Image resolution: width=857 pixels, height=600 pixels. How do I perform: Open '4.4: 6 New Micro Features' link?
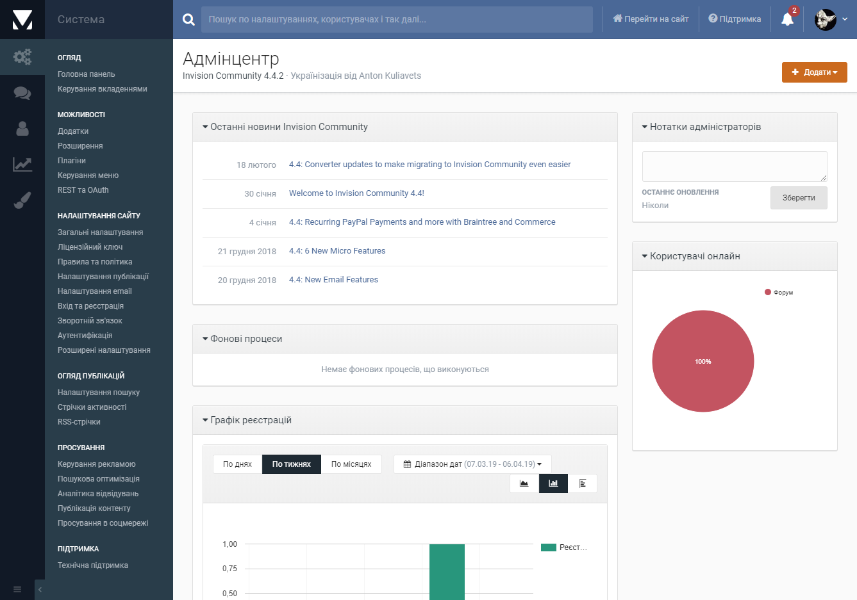[x=337, y=251]
